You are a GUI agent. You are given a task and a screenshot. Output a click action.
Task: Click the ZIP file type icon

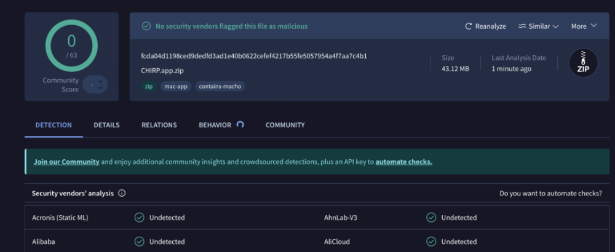(x=582, y=63)
